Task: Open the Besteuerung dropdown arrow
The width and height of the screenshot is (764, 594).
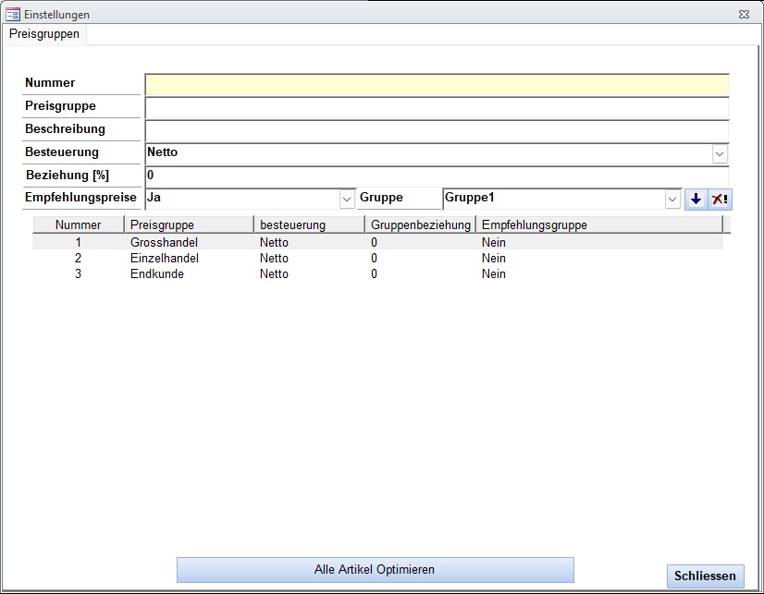Action: pyautogui.click(x=720, y=153)
